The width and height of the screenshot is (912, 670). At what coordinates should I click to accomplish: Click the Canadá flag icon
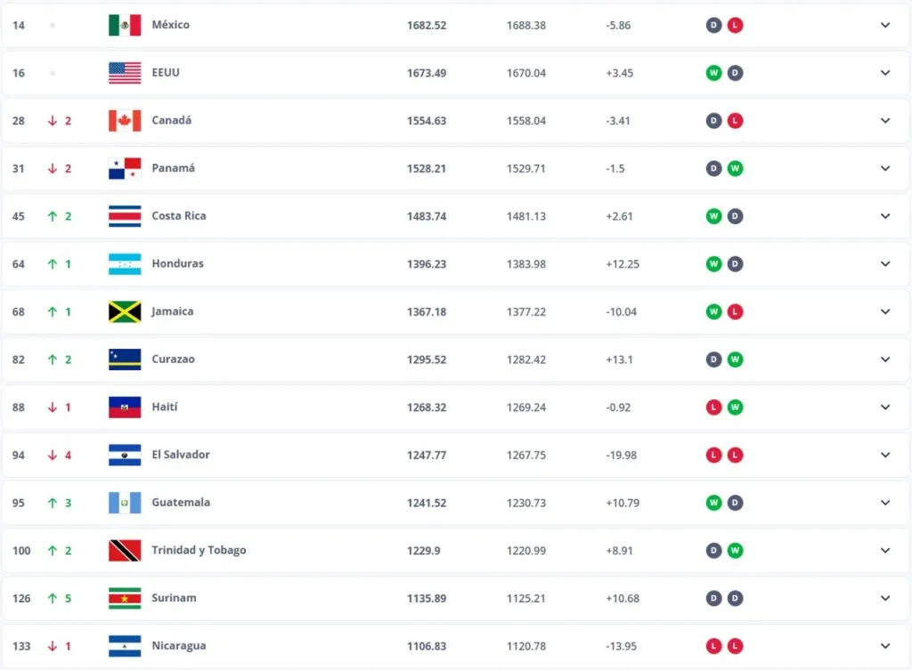[125, 120]
